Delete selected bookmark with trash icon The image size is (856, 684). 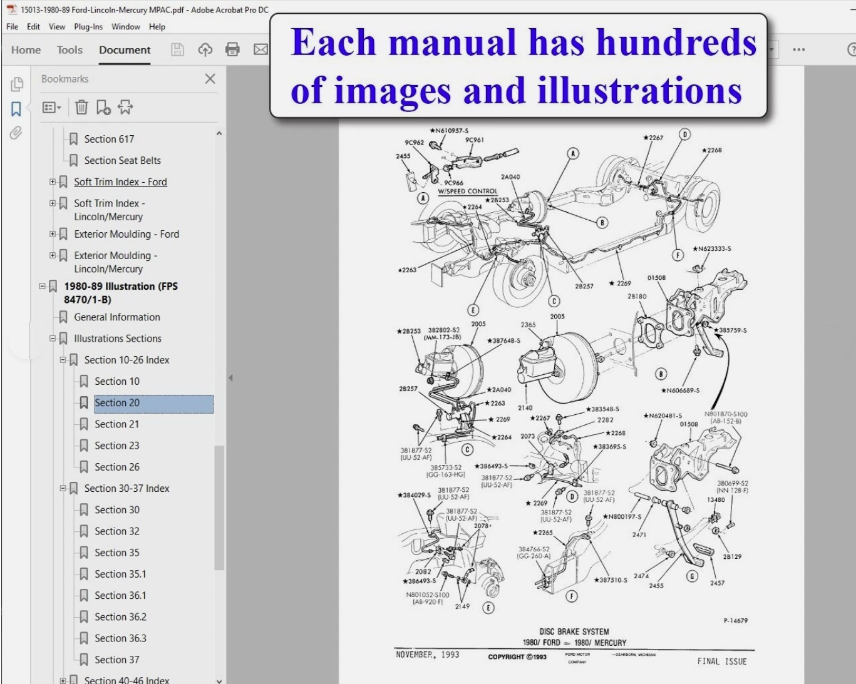click(x=81, y=108)
